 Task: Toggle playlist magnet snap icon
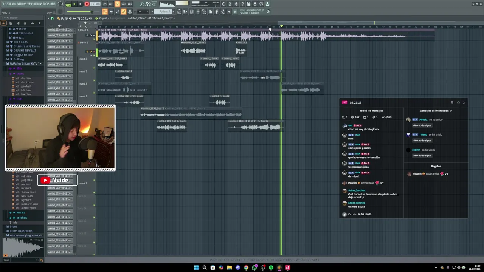click(52, 18)
